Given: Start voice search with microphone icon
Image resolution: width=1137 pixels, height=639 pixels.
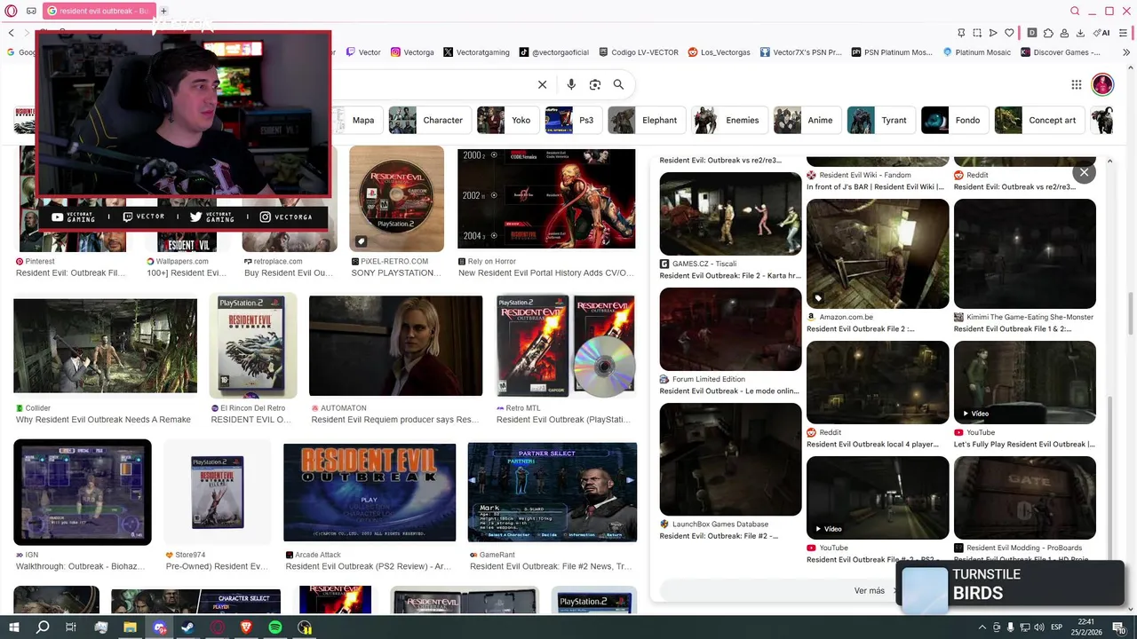Looking at the screenshot, I should point(571,84).
